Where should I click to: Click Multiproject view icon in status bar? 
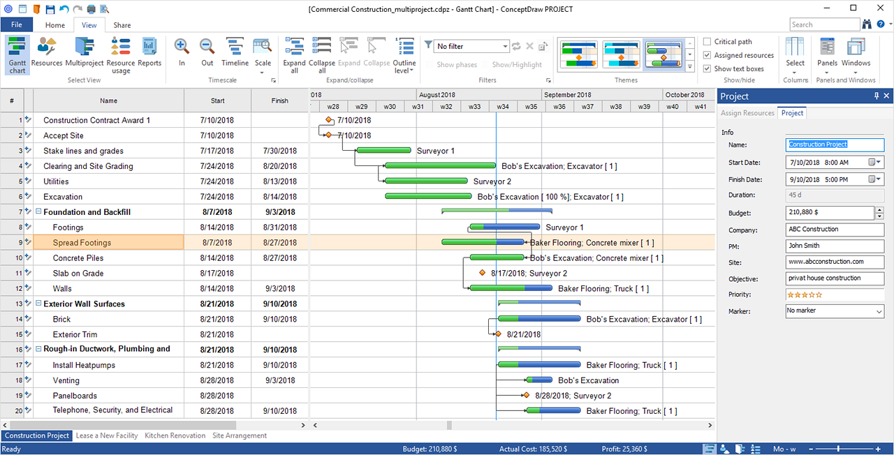[740, 449]
